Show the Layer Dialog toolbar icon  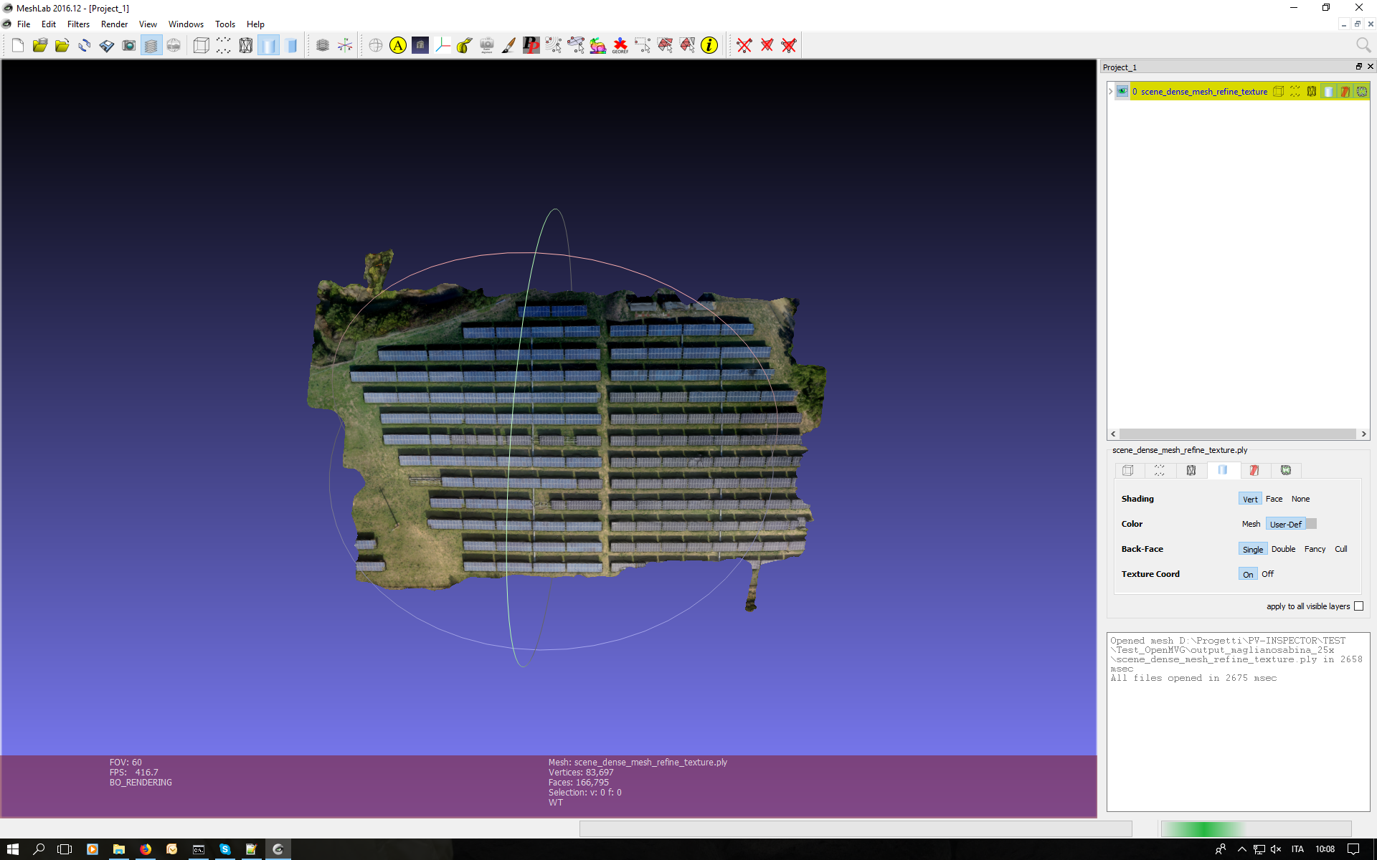click(151, 45)
